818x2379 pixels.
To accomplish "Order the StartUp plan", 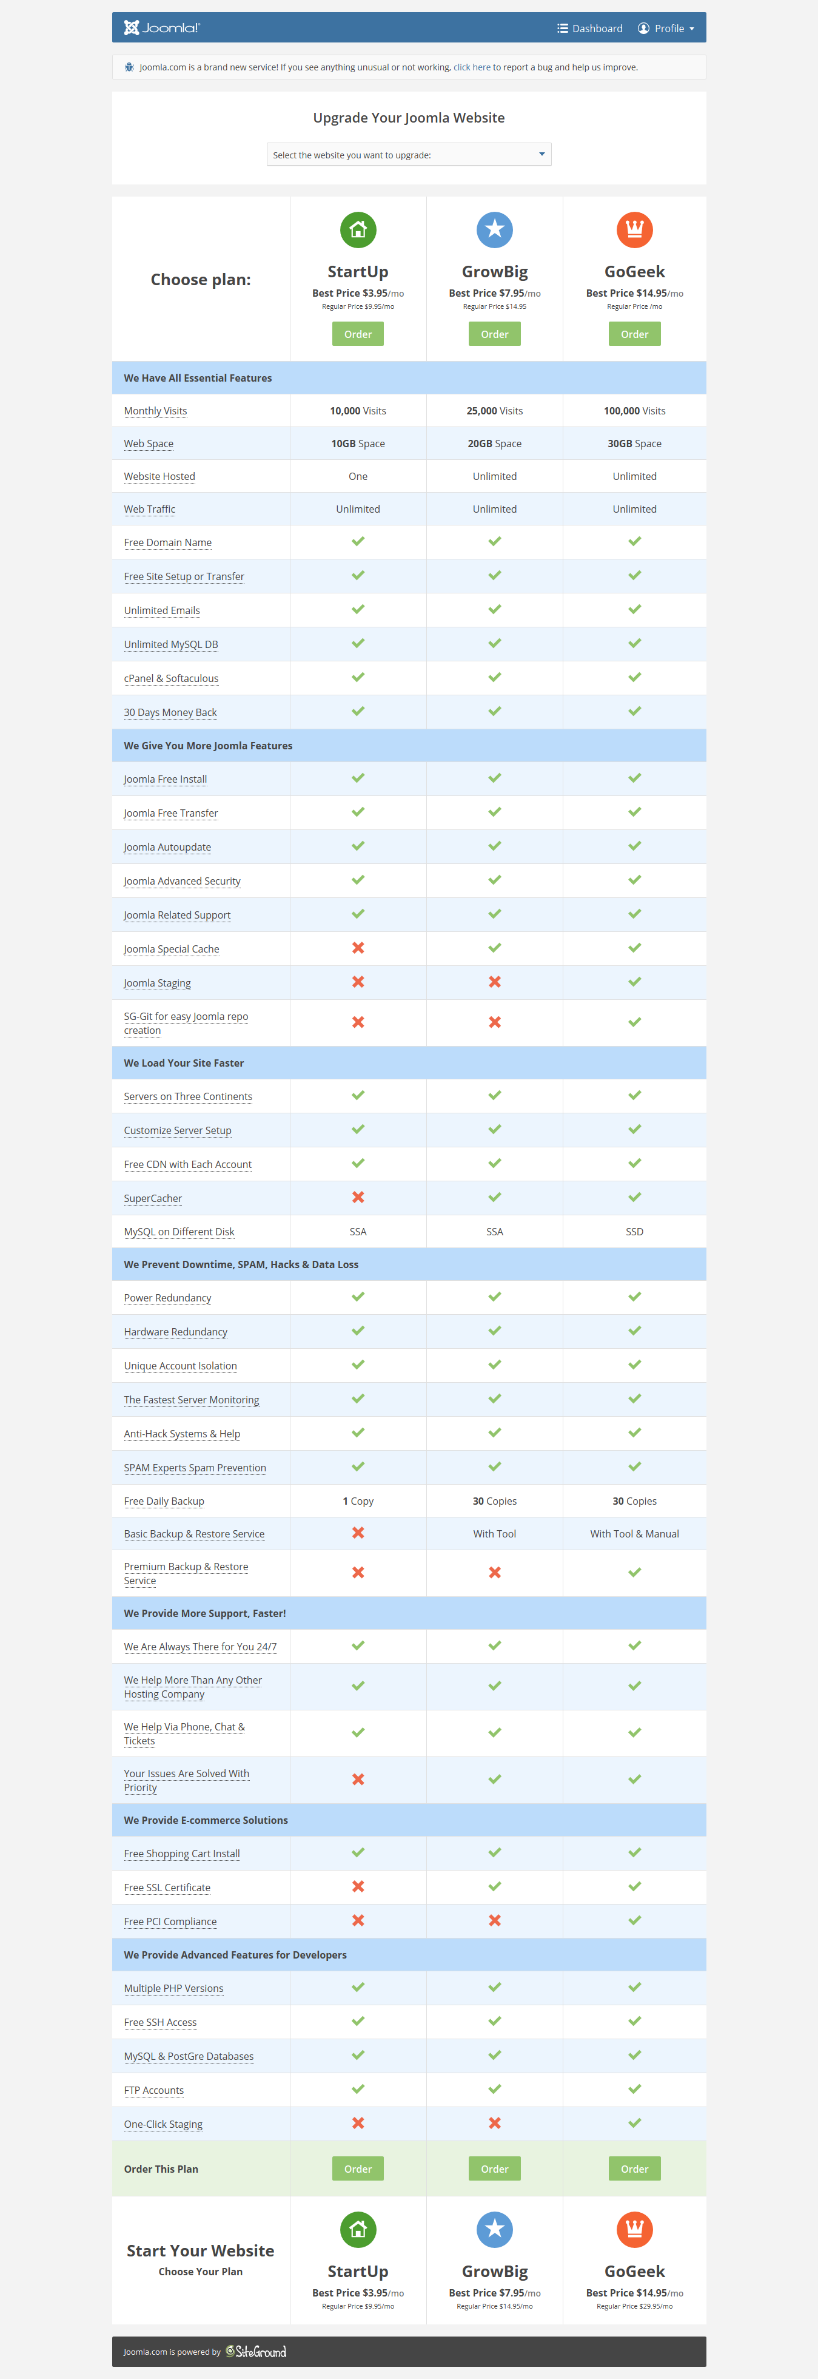I will [x=357, y=333].
